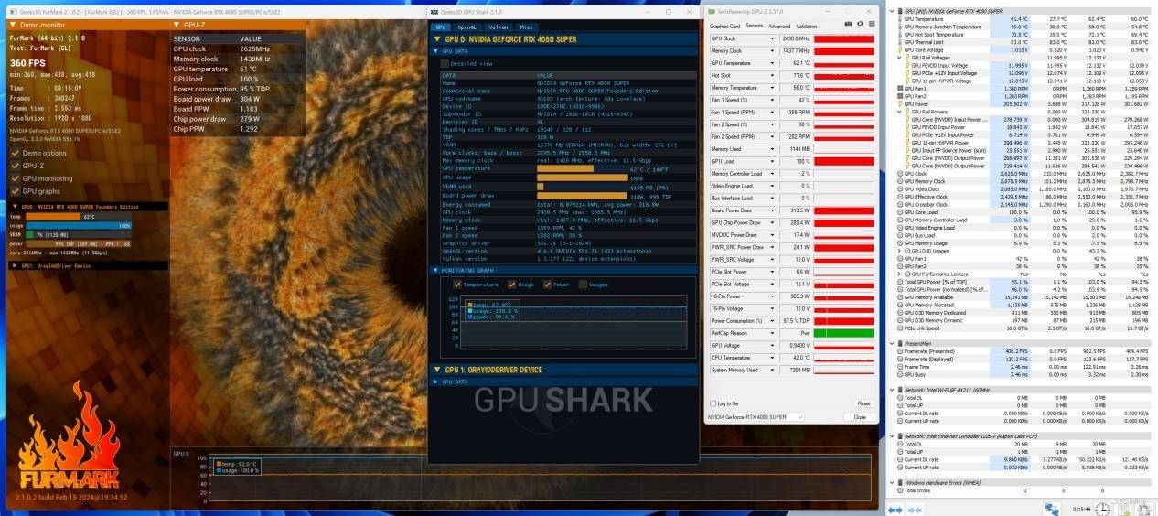
Task: Open Advanced tab in GPU-Z
Action: 779,27
